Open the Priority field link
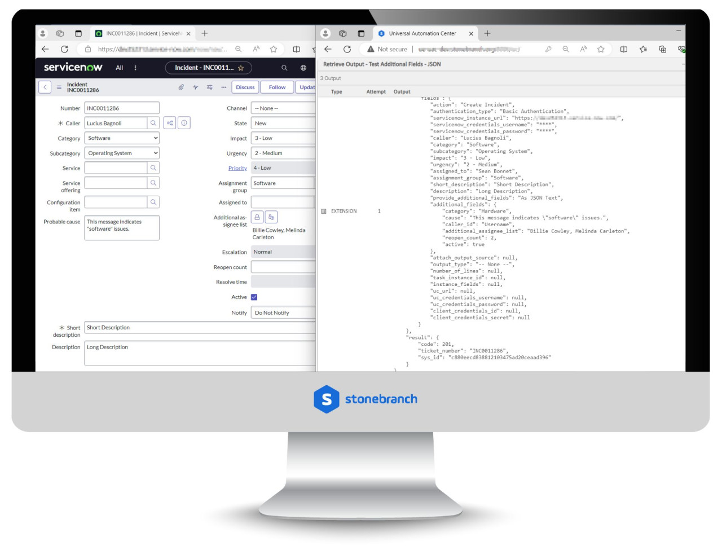 237,168
